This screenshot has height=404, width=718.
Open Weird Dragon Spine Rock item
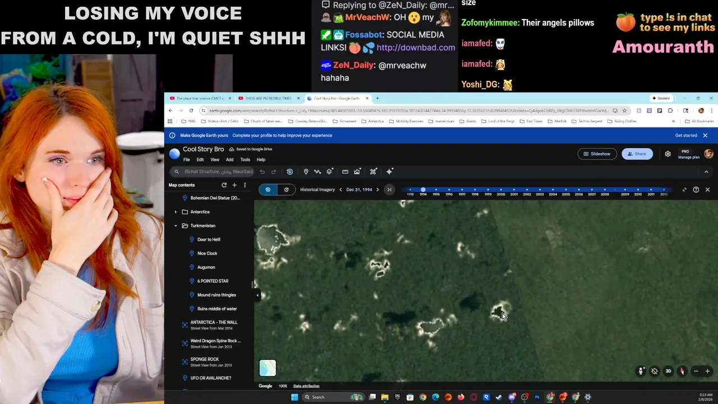(215, 343)
